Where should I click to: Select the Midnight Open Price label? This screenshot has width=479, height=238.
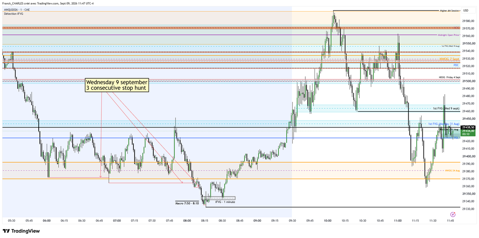tap(449, 35)
